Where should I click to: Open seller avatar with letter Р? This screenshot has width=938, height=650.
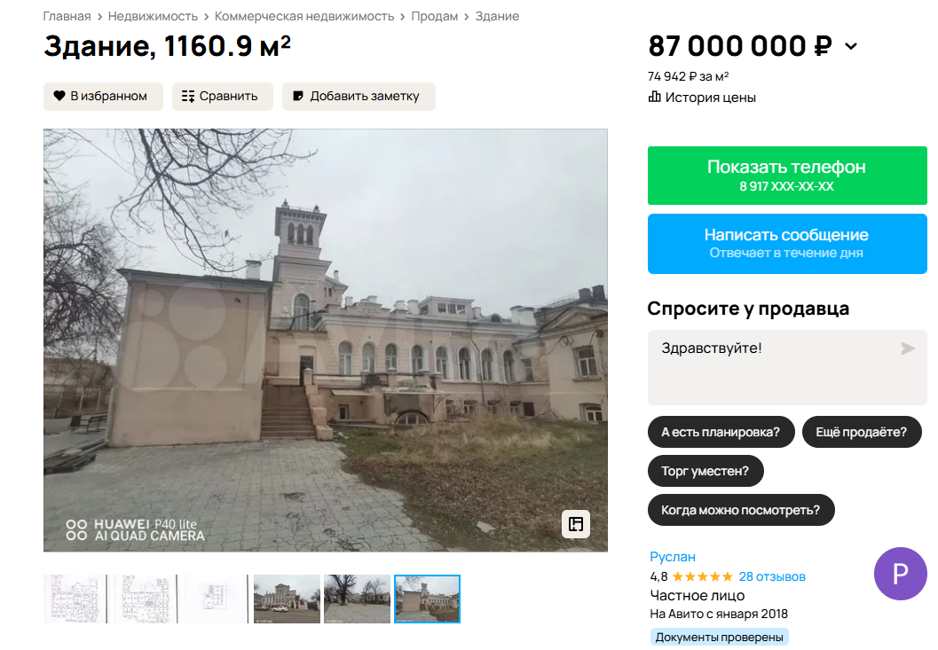pyautogui.click(x=901, y=574)
